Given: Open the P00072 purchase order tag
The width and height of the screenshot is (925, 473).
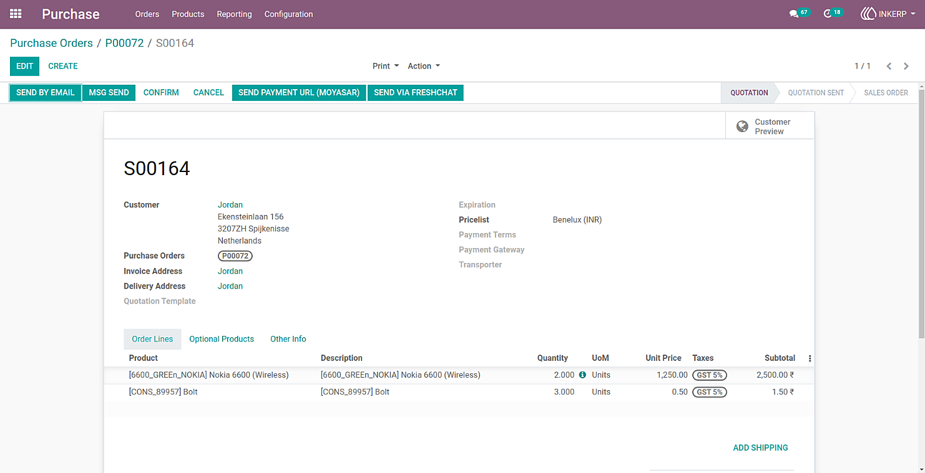Looking at the screenshot, I should pos(235,256).
